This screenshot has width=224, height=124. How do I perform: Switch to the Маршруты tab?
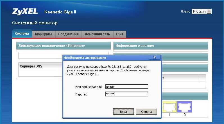[44, 34]
